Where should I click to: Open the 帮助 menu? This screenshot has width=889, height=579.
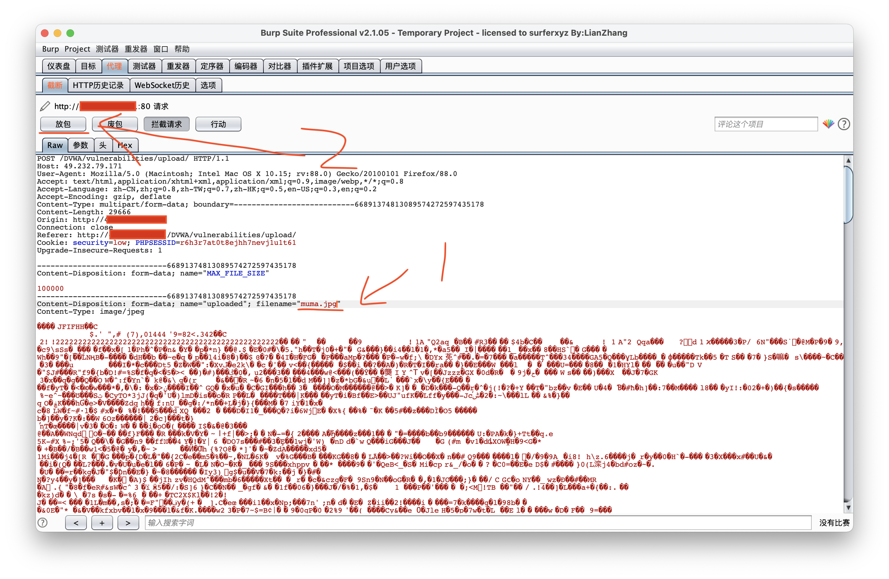182,49
